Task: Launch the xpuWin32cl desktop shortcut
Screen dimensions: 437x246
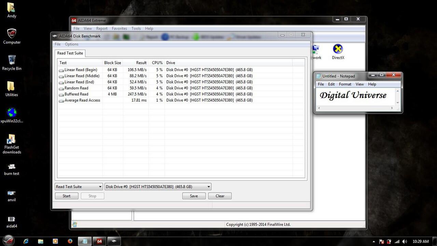Action: click(12, 115)
